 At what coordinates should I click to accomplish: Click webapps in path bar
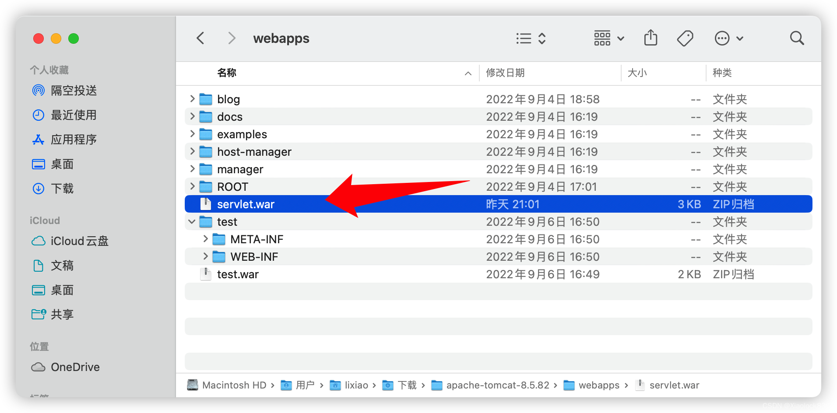pos(591,385)
